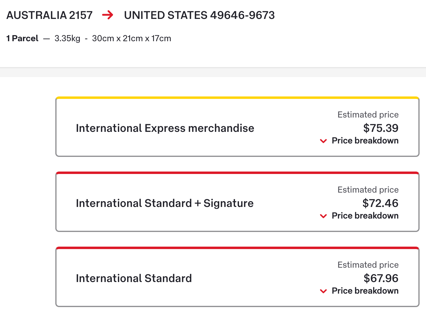
Task: Click the $72.46 estimated price
Action: click(380, 203)
